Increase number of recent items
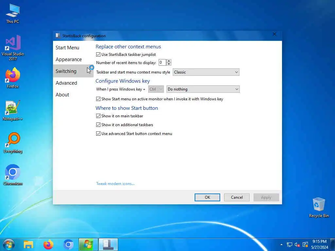335x251 pixels. 169,61
